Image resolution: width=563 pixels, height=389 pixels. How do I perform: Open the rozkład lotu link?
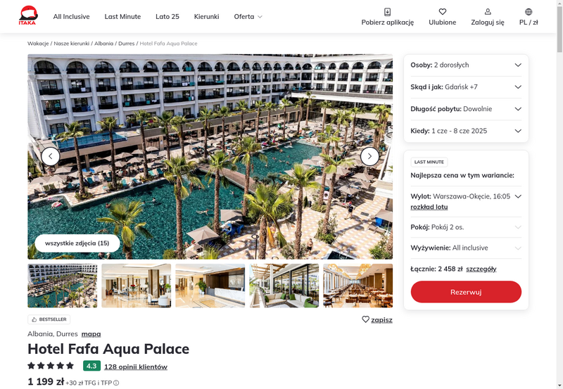tap(429, 207)
